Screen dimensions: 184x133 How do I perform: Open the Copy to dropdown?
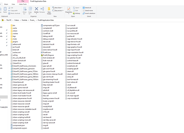coord(30,11)
